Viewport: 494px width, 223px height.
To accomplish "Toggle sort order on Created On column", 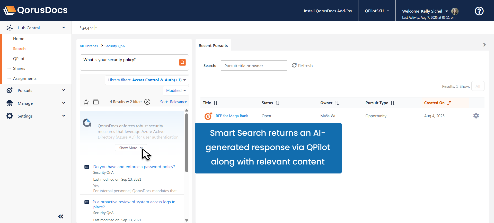I will coord(449,103).
